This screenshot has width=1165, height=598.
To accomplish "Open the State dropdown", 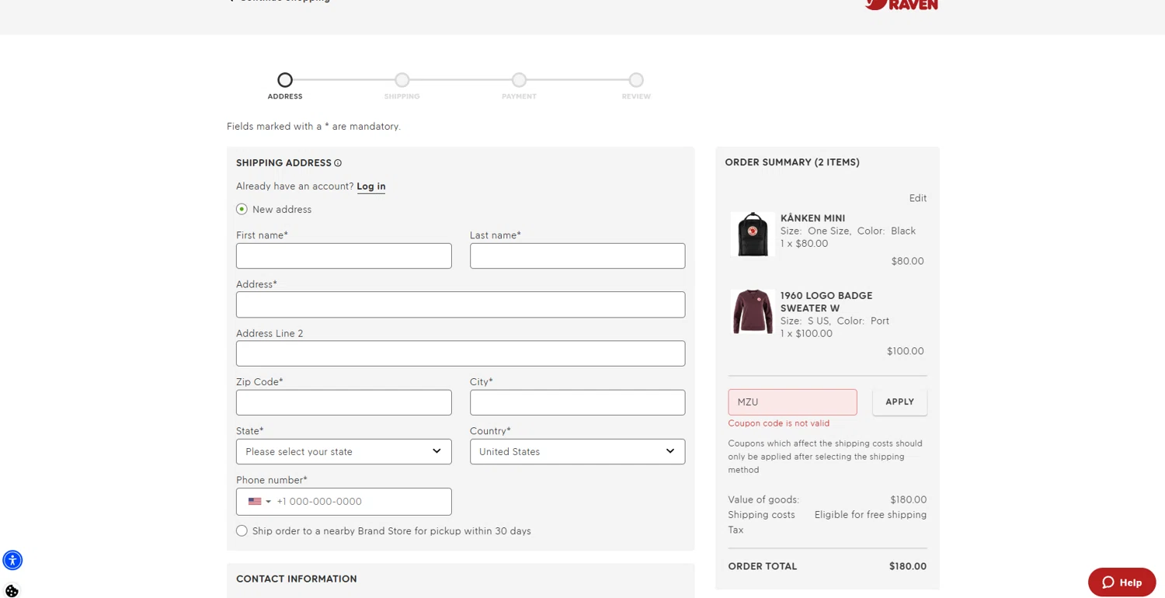I will [x=344, y=452].
